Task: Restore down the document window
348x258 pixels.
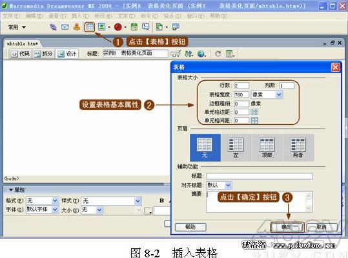Action: tap(333, 43)
